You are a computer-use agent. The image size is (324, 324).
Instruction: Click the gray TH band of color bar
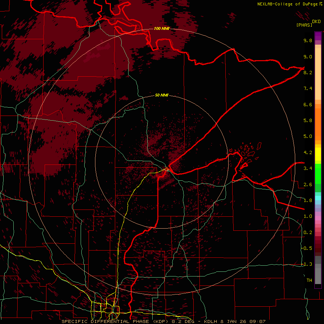318,270
